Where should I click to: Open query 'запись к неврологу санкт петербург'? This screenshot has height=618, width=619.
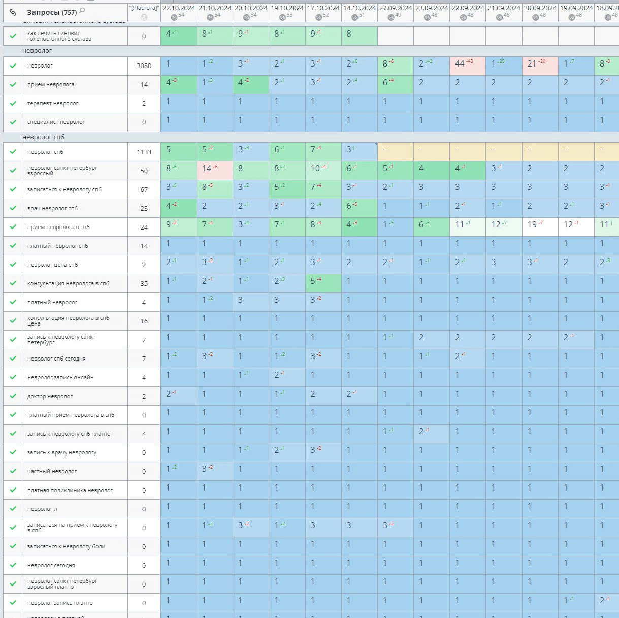click(61, 340)
